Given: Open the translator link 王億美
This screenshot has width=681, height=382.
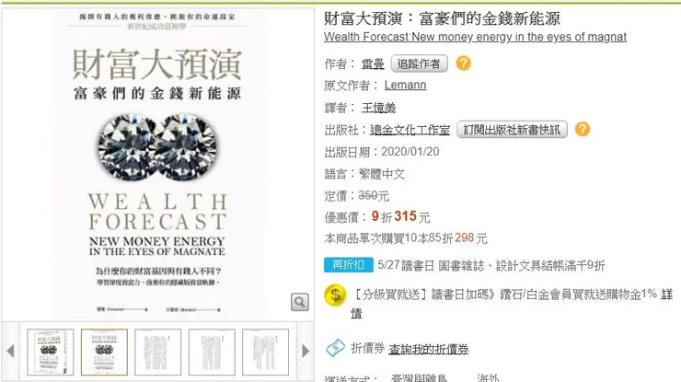Looking at the screenshot, I should [x=378, y=108].
